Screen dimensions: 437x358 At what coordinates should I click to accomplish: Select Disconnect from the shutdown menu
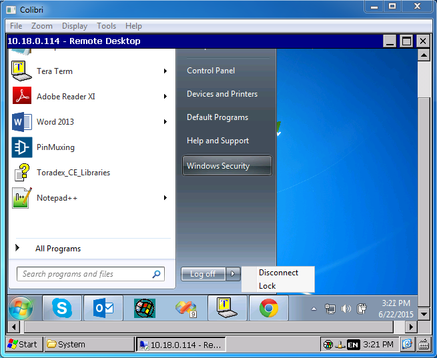[x=278, y=273]
